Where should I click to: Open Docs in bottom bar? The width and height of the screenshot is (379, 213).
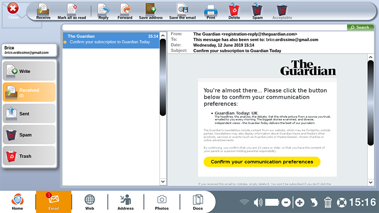198,202
